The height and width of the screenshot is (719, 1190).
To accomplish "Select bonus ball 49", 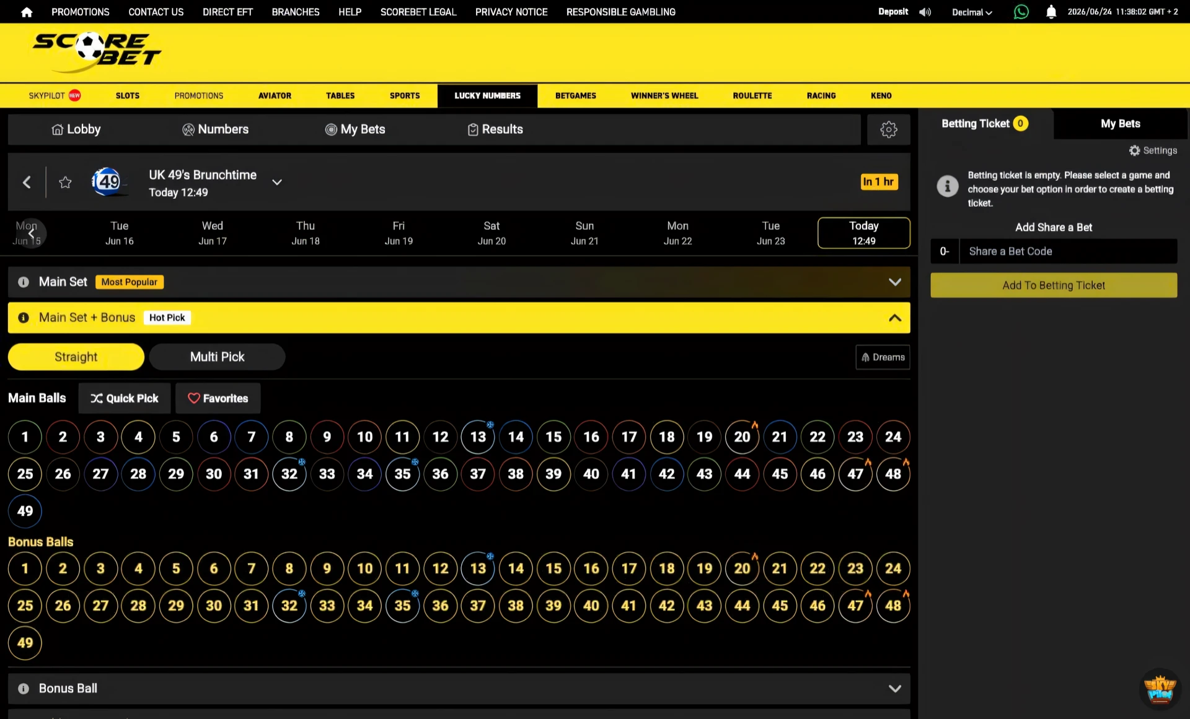I will [25, 643].
